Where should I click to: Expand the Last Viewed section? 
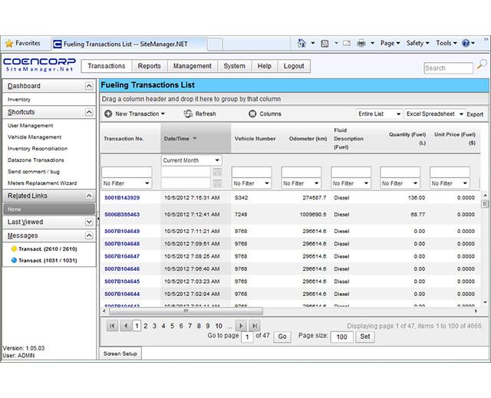click(x=90, y=222)
